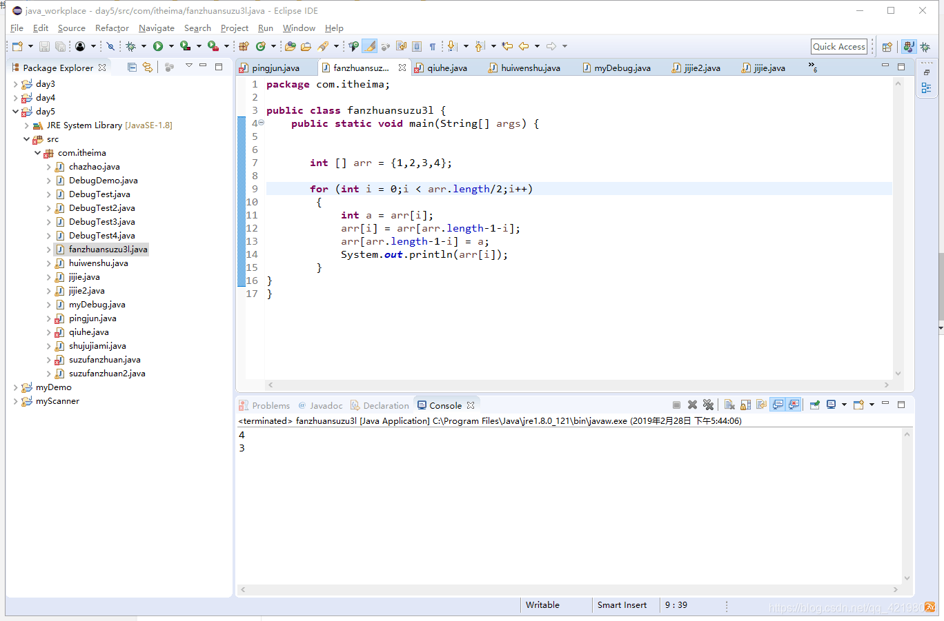Collapse the com.itheima package

[38, 152]
